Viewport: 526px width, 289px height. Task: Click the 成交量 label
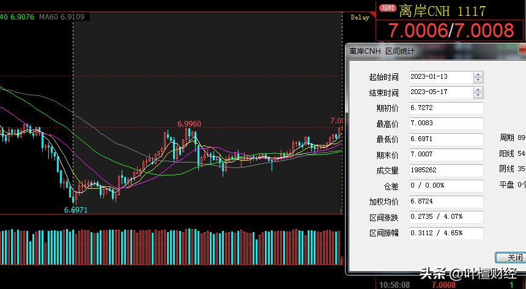pyautogui.click(x=387, y=170)
